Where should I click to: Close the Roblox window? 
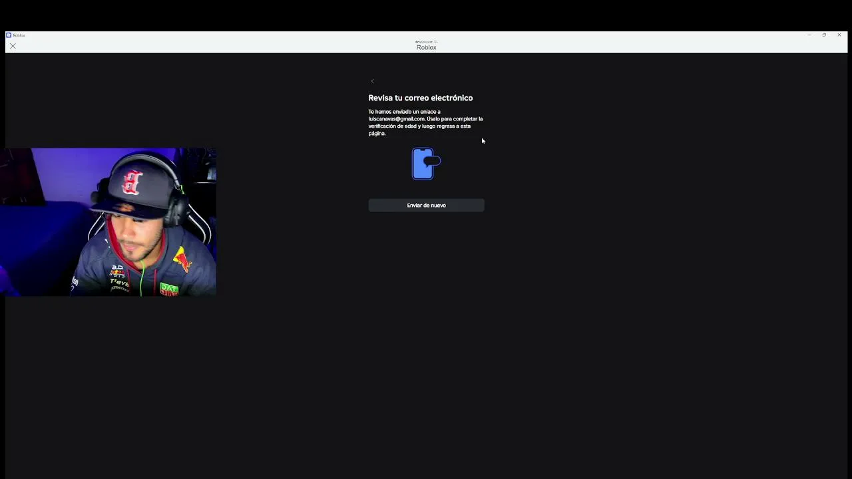pyautogui.click(x=839, y=35)
